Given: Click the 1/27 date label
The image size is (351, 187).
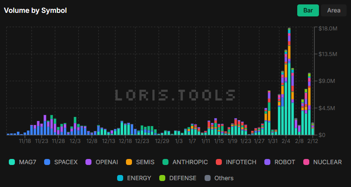Looking at the screenshot, I should coord(260,141).
